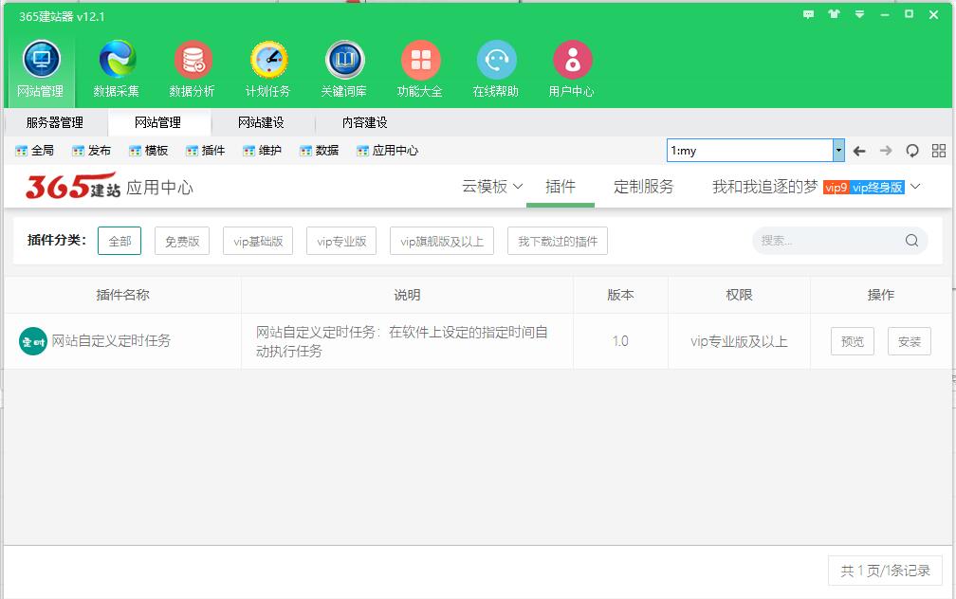Image resolution: width=956 pixels, height=599 pixels.
Task: Switch to 内容建设 tab
Action: (364, 122)
